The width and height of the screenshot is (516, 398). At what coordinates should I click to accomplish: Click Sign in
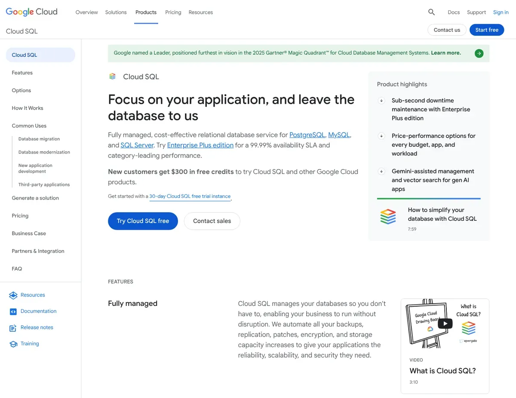pyautogui.click(x=501, y=12)
